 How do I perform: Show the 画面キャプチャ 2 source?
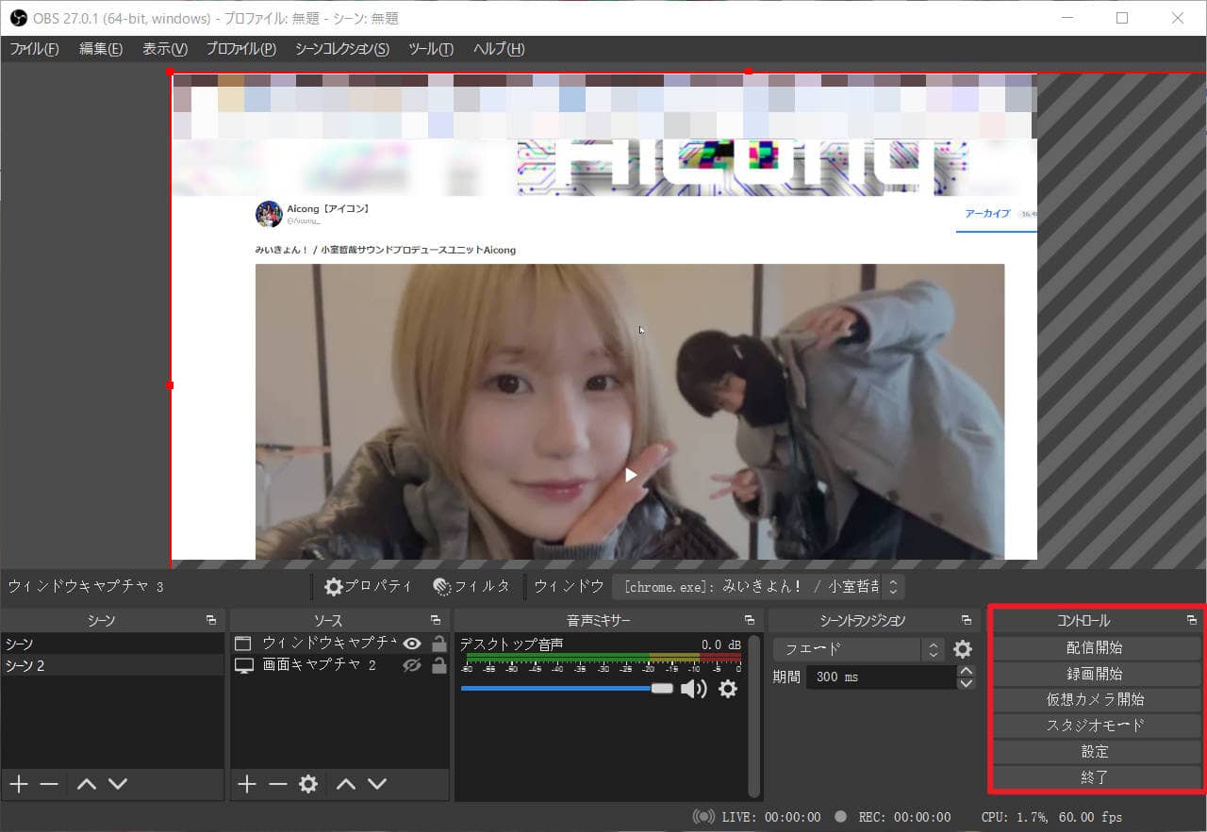click(x=412, y=665)
